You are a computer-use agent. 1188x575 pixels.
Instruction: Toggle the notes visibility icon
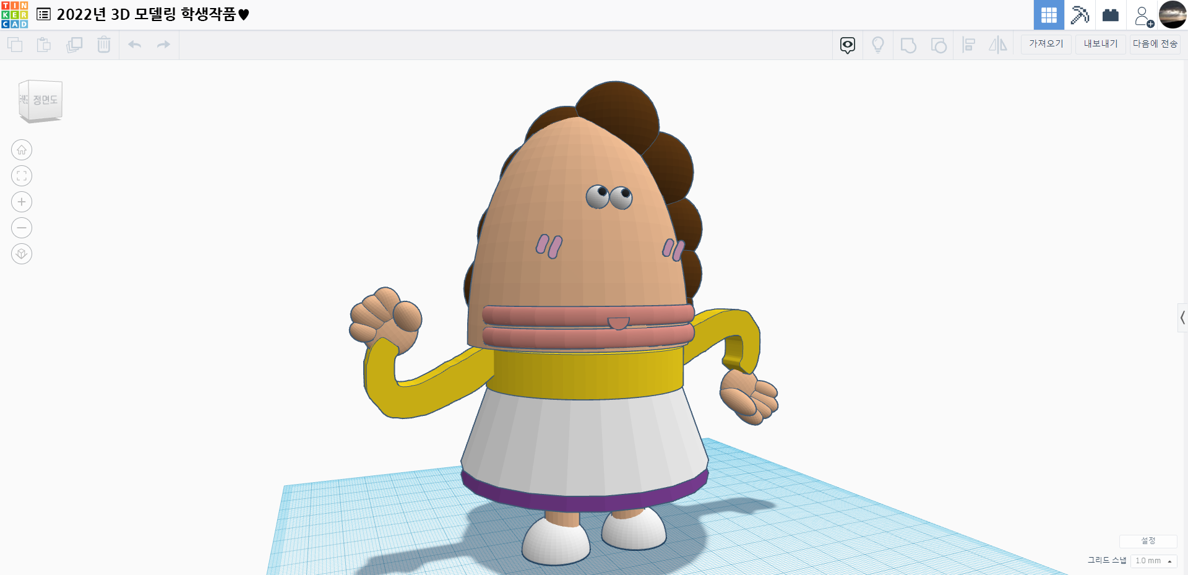point(848,45)
